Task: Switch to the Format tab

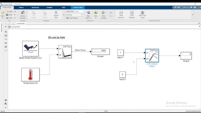Action: 50,8
